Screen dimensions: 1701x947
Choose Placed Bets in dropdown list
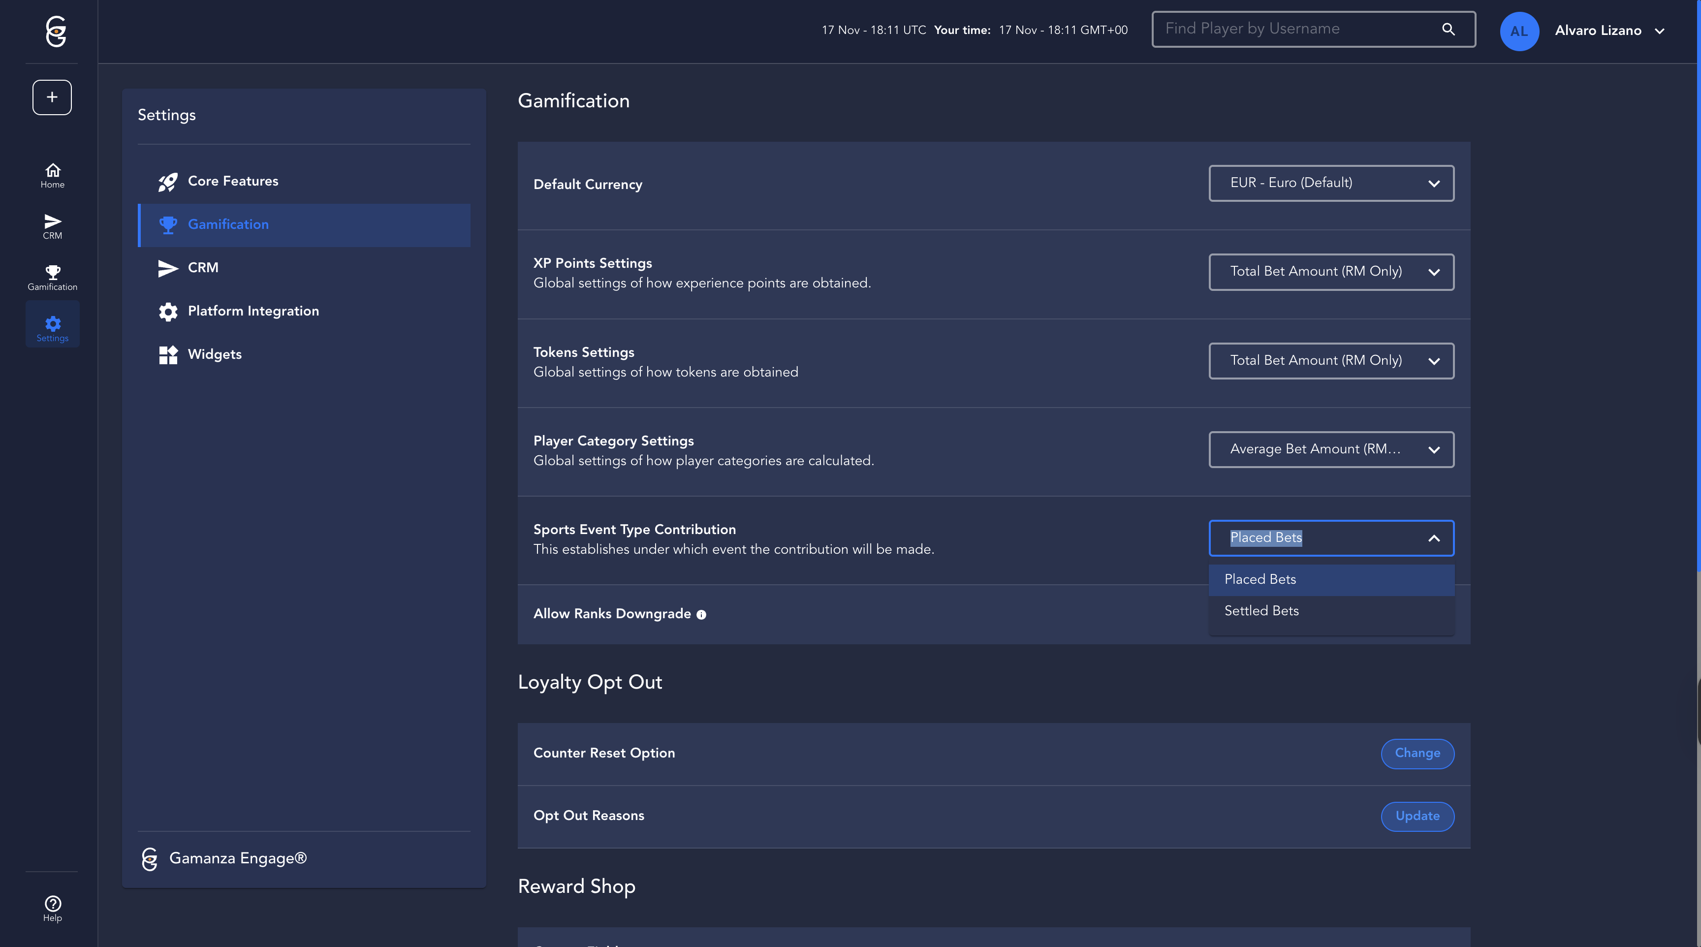pos(1260,579)
